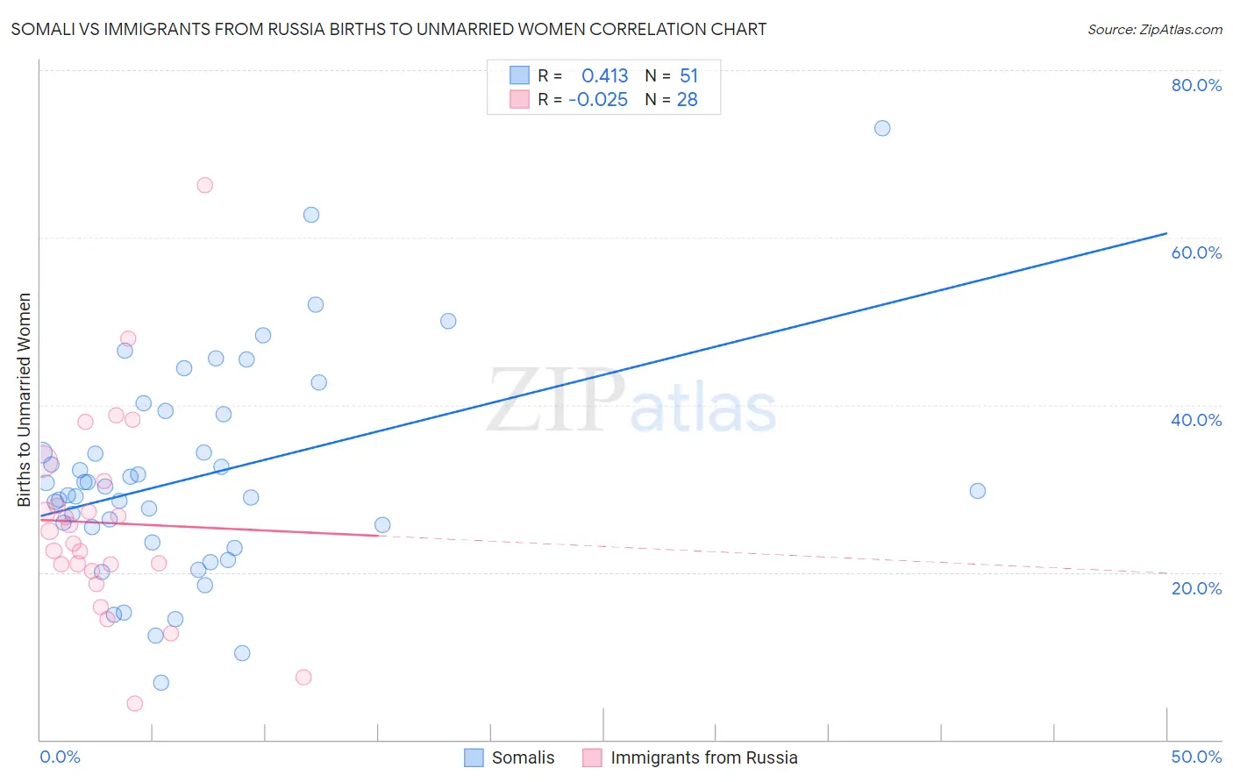Image resolution: width=1233 pixels, height=782 pixels.
Task: Click the 60.0% y-axis label
Action: click(1196, 252)
